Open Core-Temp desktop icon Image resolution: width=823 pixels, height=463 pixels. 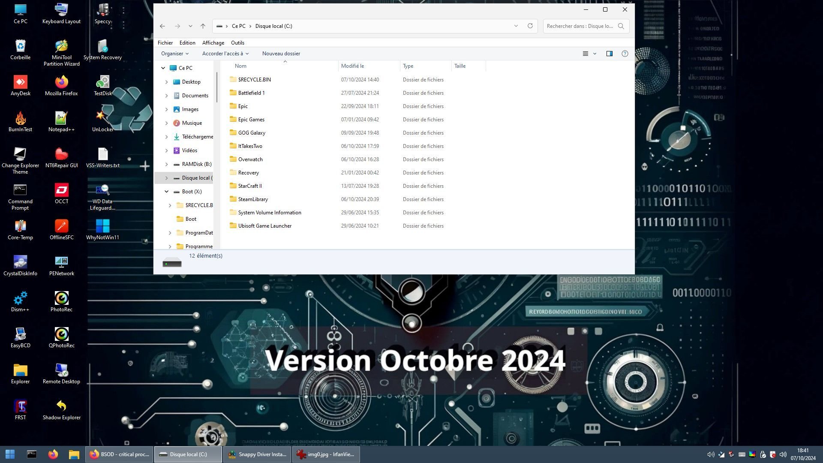click(20, 229)
